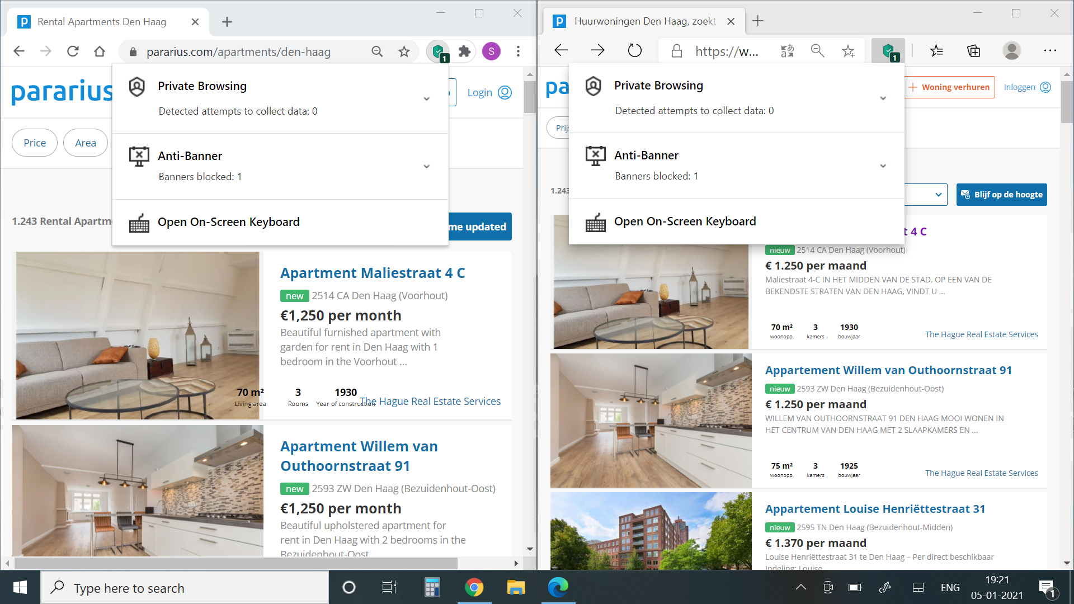Open Windows calculator from taskbar
The image size is (1074, 604).
[432, 587]
